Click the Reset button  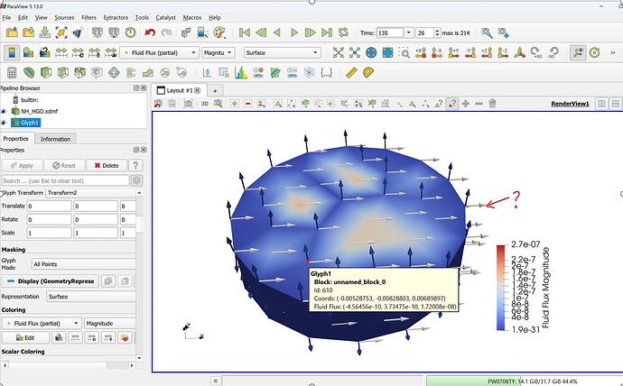[64, 165]
